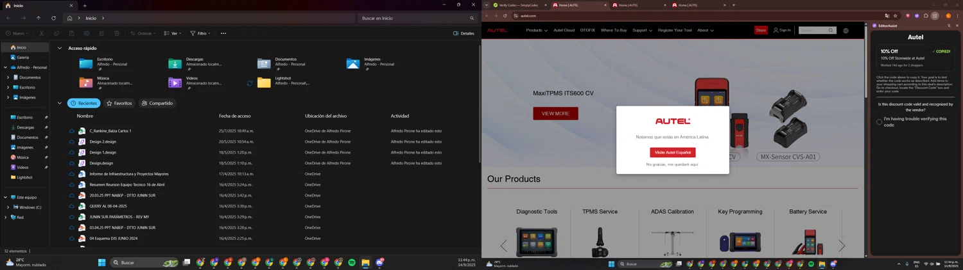
Task: Open the Documentos quick access folder
Action: pos(281,63)
